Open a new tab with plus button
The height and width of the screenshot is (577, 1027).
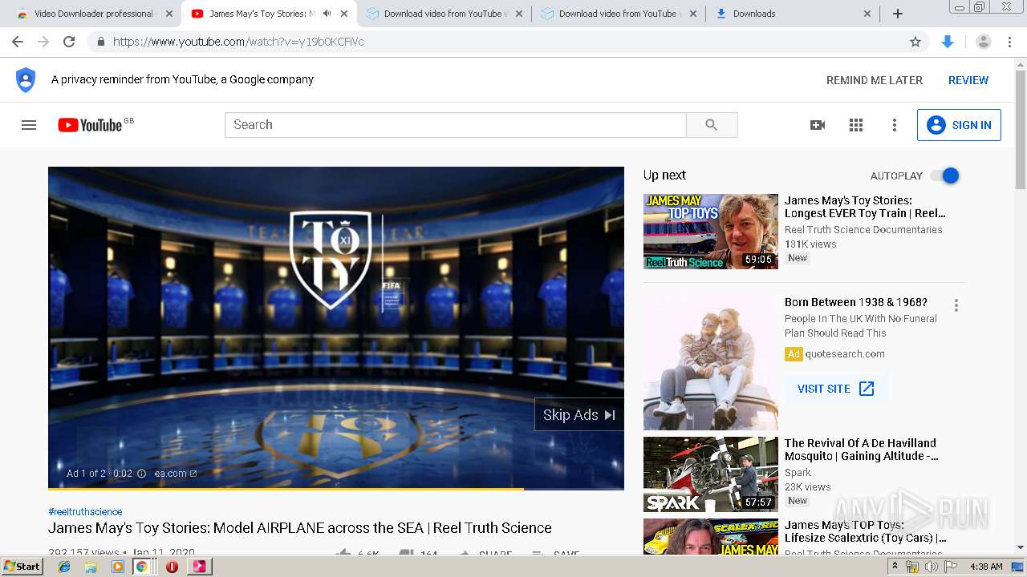coord(898,14)
